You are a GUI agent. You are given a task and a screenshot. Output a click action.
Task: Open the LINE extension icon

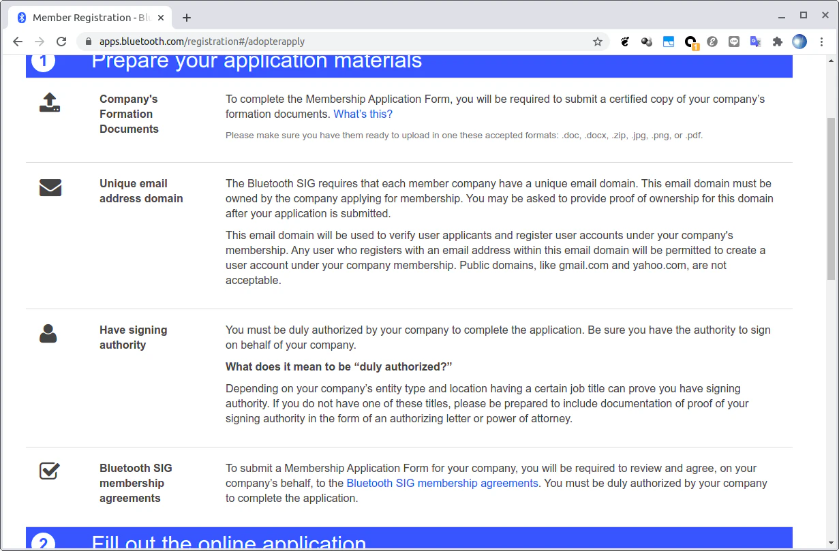(734, 42)
